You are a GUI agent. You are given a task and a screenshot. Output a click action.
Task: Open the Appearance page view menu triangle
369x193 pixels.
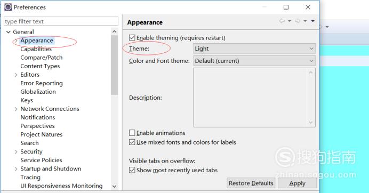[313, 21]
